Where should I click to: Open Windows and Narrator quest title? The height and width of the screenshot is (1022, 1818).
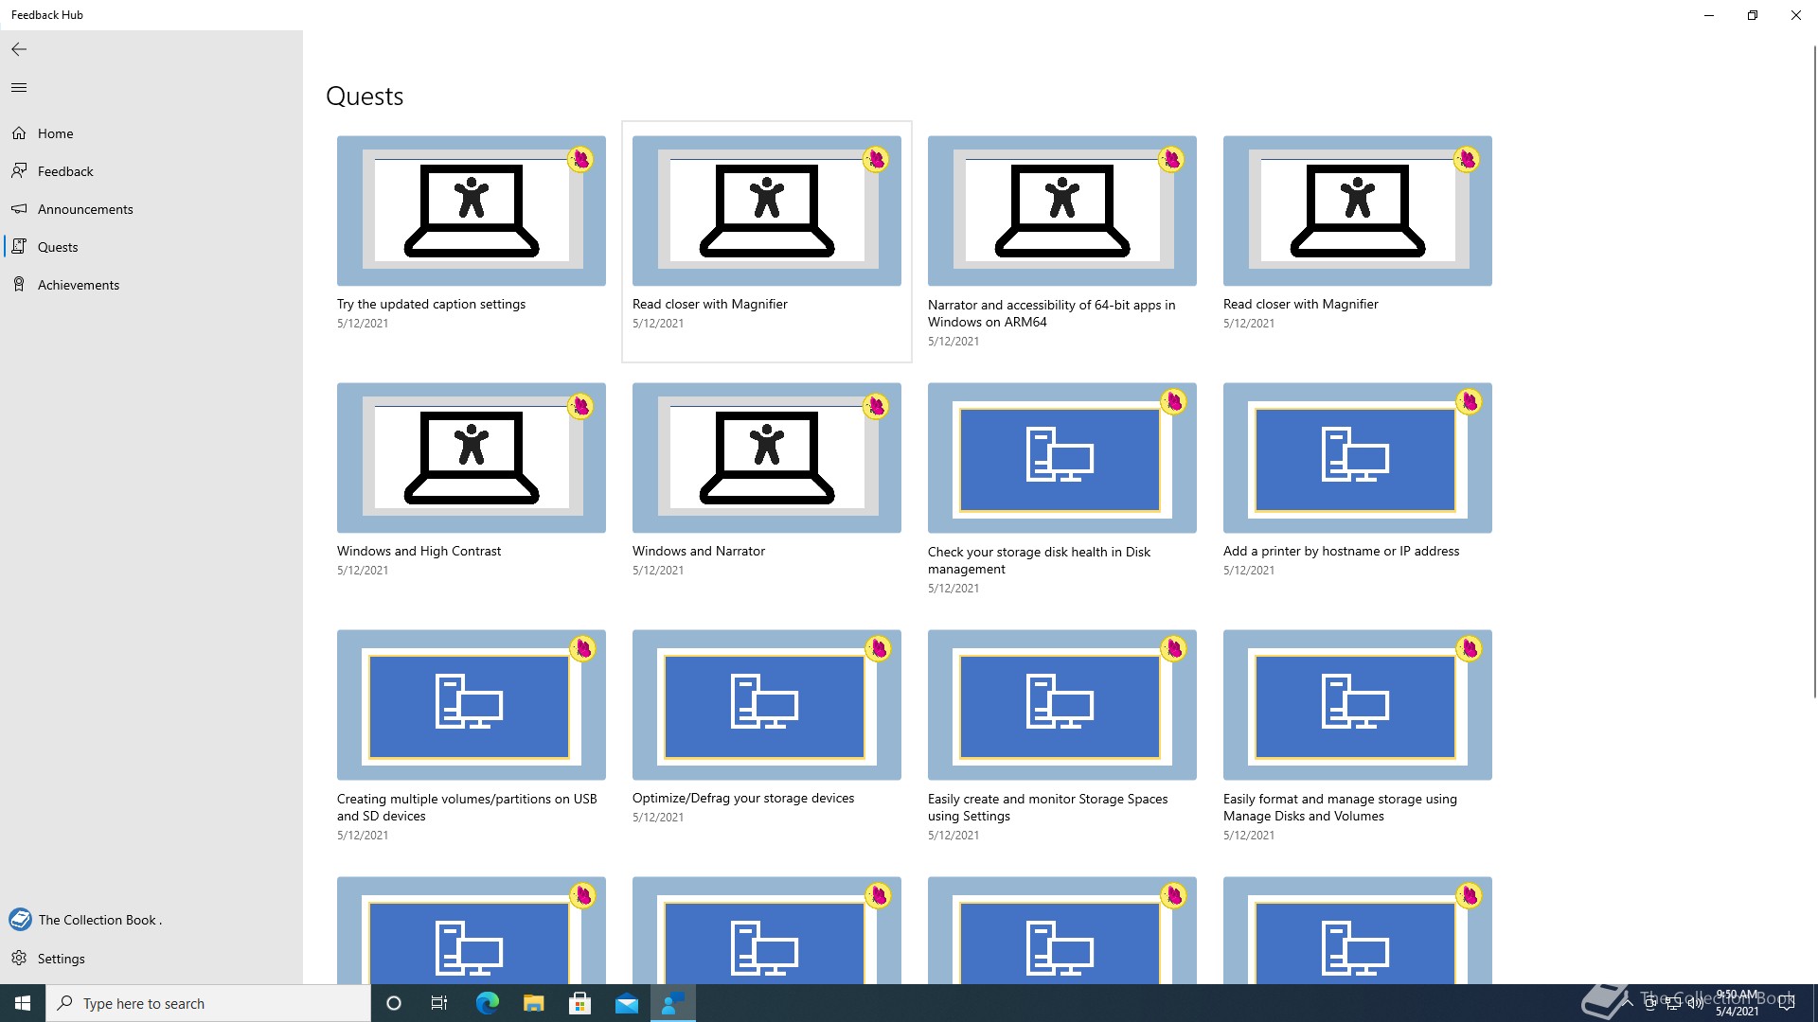pyautogui.click(x=699, y=551)
